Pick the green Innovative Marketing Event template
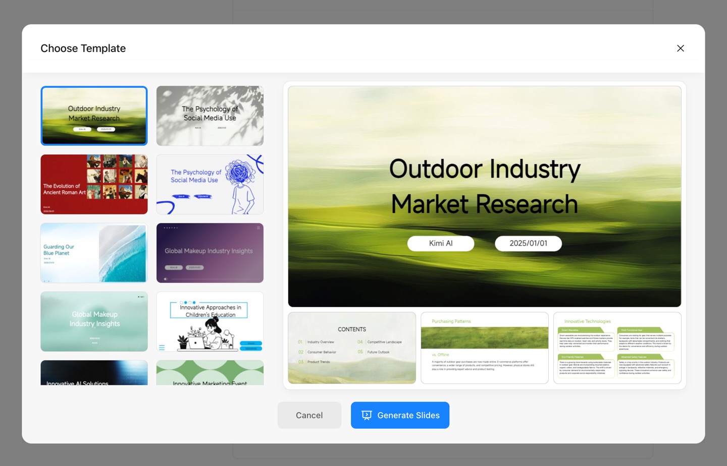Viewport: 727px width, 466px height. click(x=210, y=373)
